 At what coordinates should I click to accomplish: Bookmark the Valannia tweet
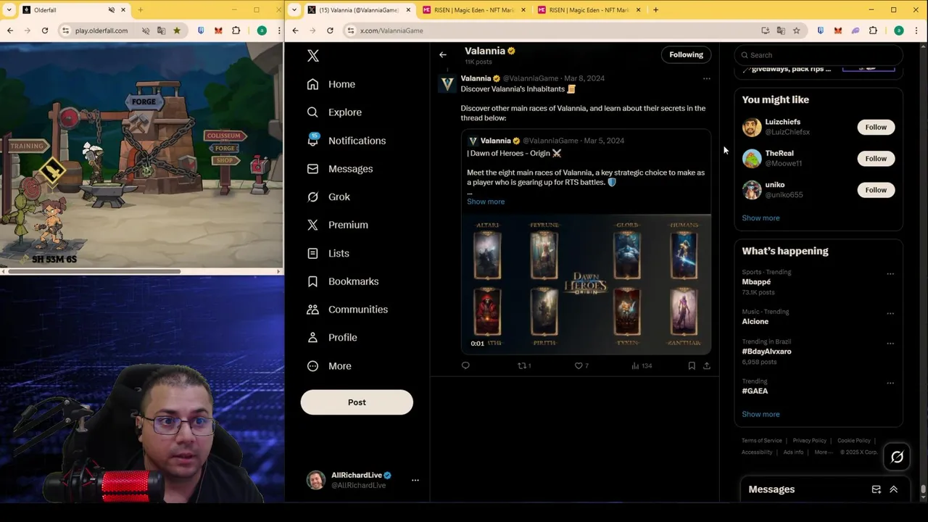(692, 365)
